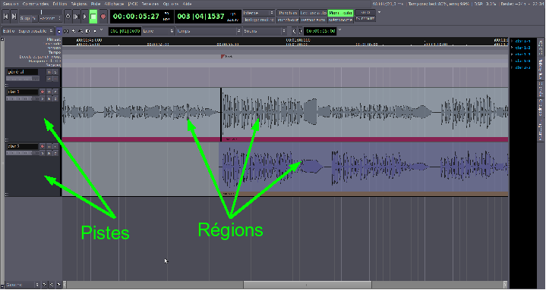Click the shuttle speed control
Viewport: 546px width, 290px height.
[x=41, y=13]
